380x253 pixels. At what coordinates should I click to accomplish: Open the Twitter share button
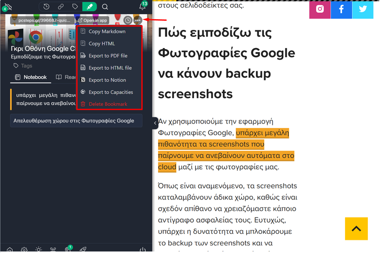click(363, 10)
